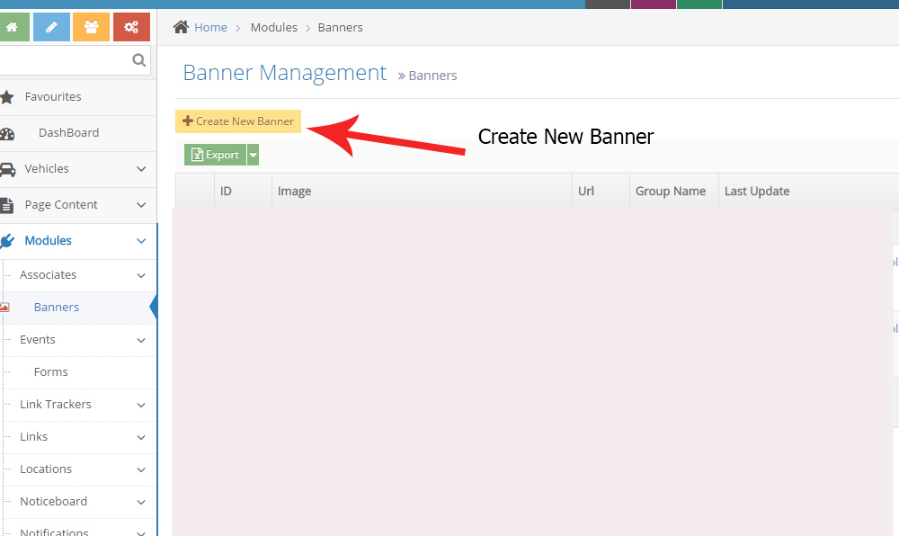The image size is (899, 536).
Task: Open the Modules breadcrumb link
Action: click(274, 27)
